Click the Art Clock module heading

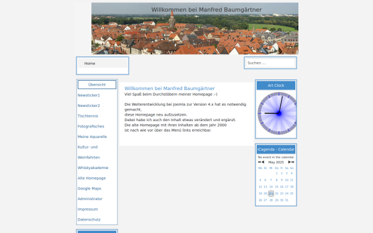point(276,85)
